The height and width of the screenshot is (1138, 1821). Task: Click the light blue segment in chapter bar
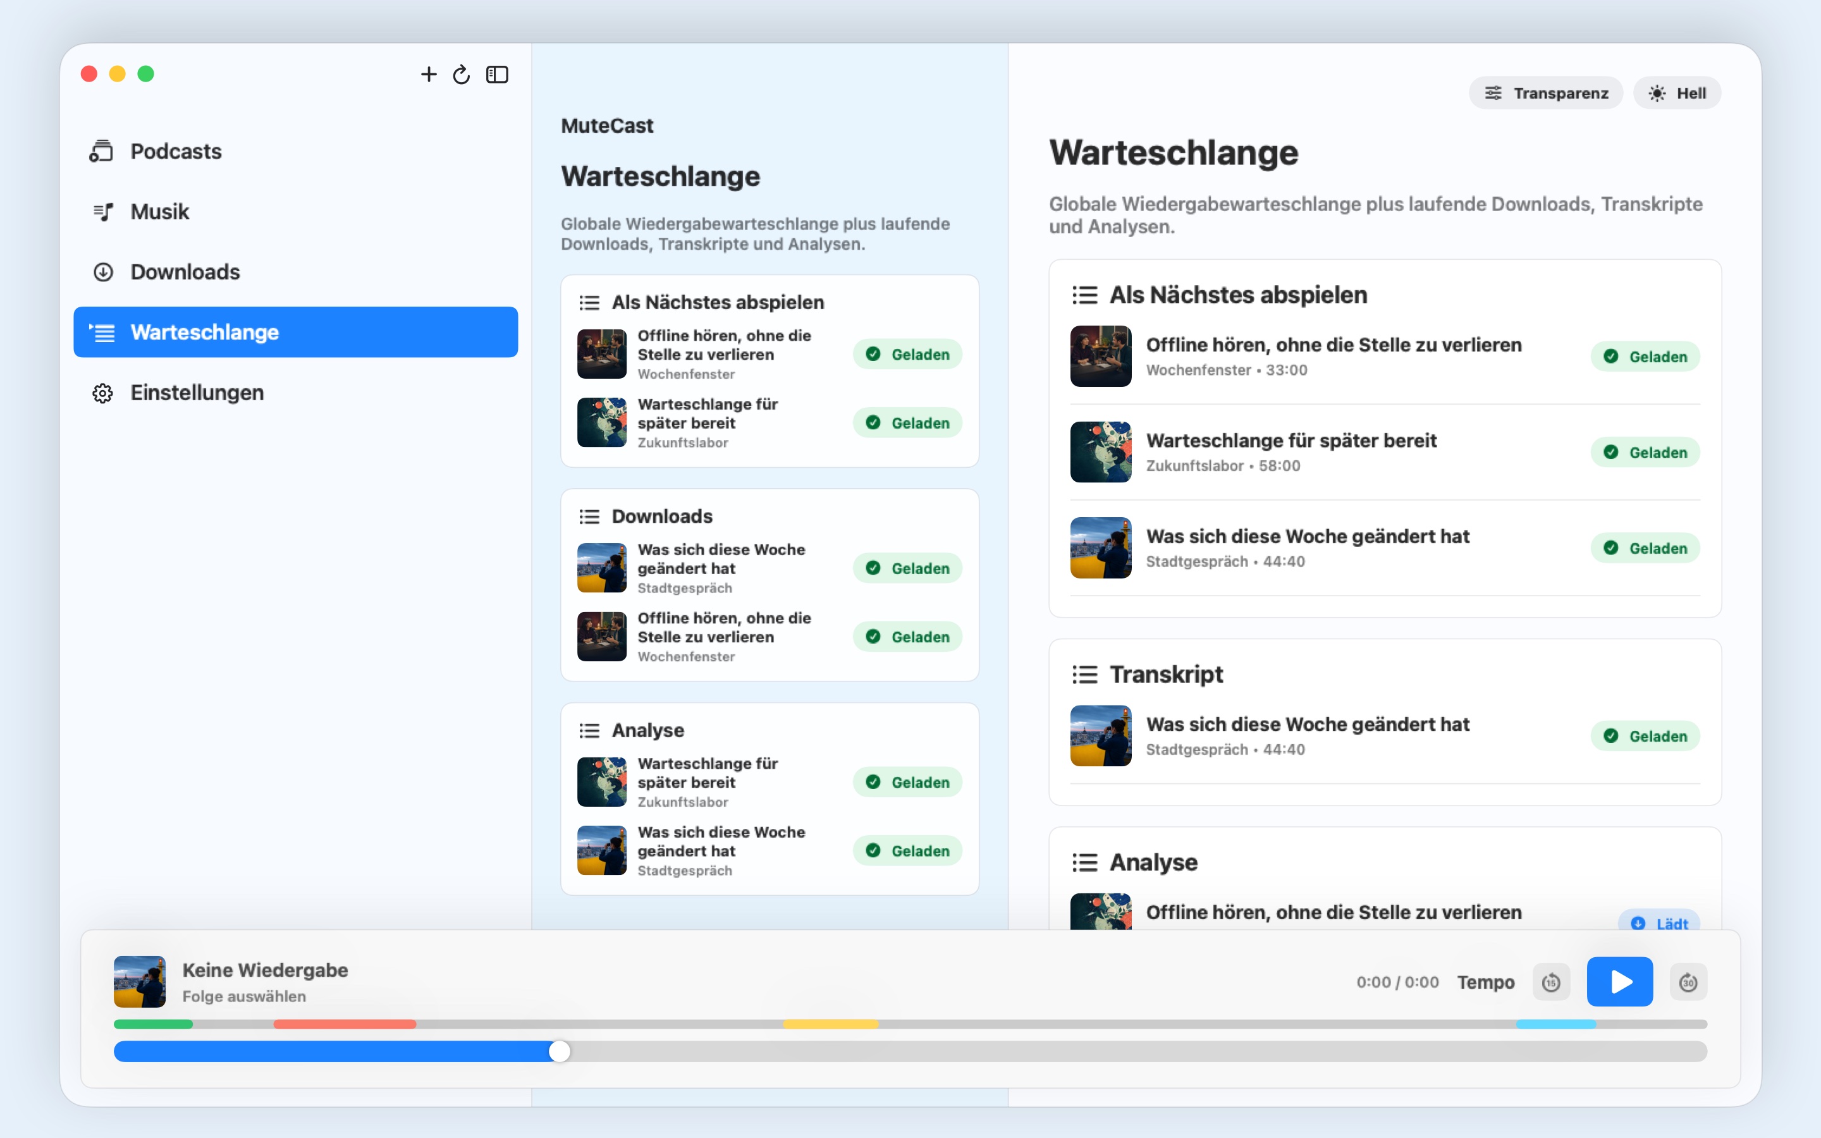[x=1556, y=1024]
